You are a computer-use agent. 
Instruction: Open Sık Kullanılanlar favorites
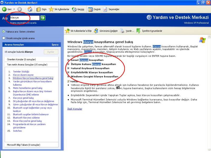[x=59, y=9]
